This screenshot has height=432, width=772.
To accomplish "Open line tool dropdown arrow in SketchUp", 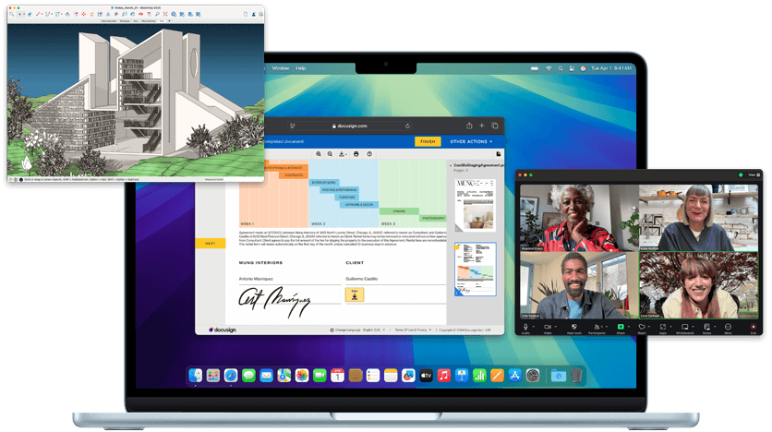I will tap(42, 14).
